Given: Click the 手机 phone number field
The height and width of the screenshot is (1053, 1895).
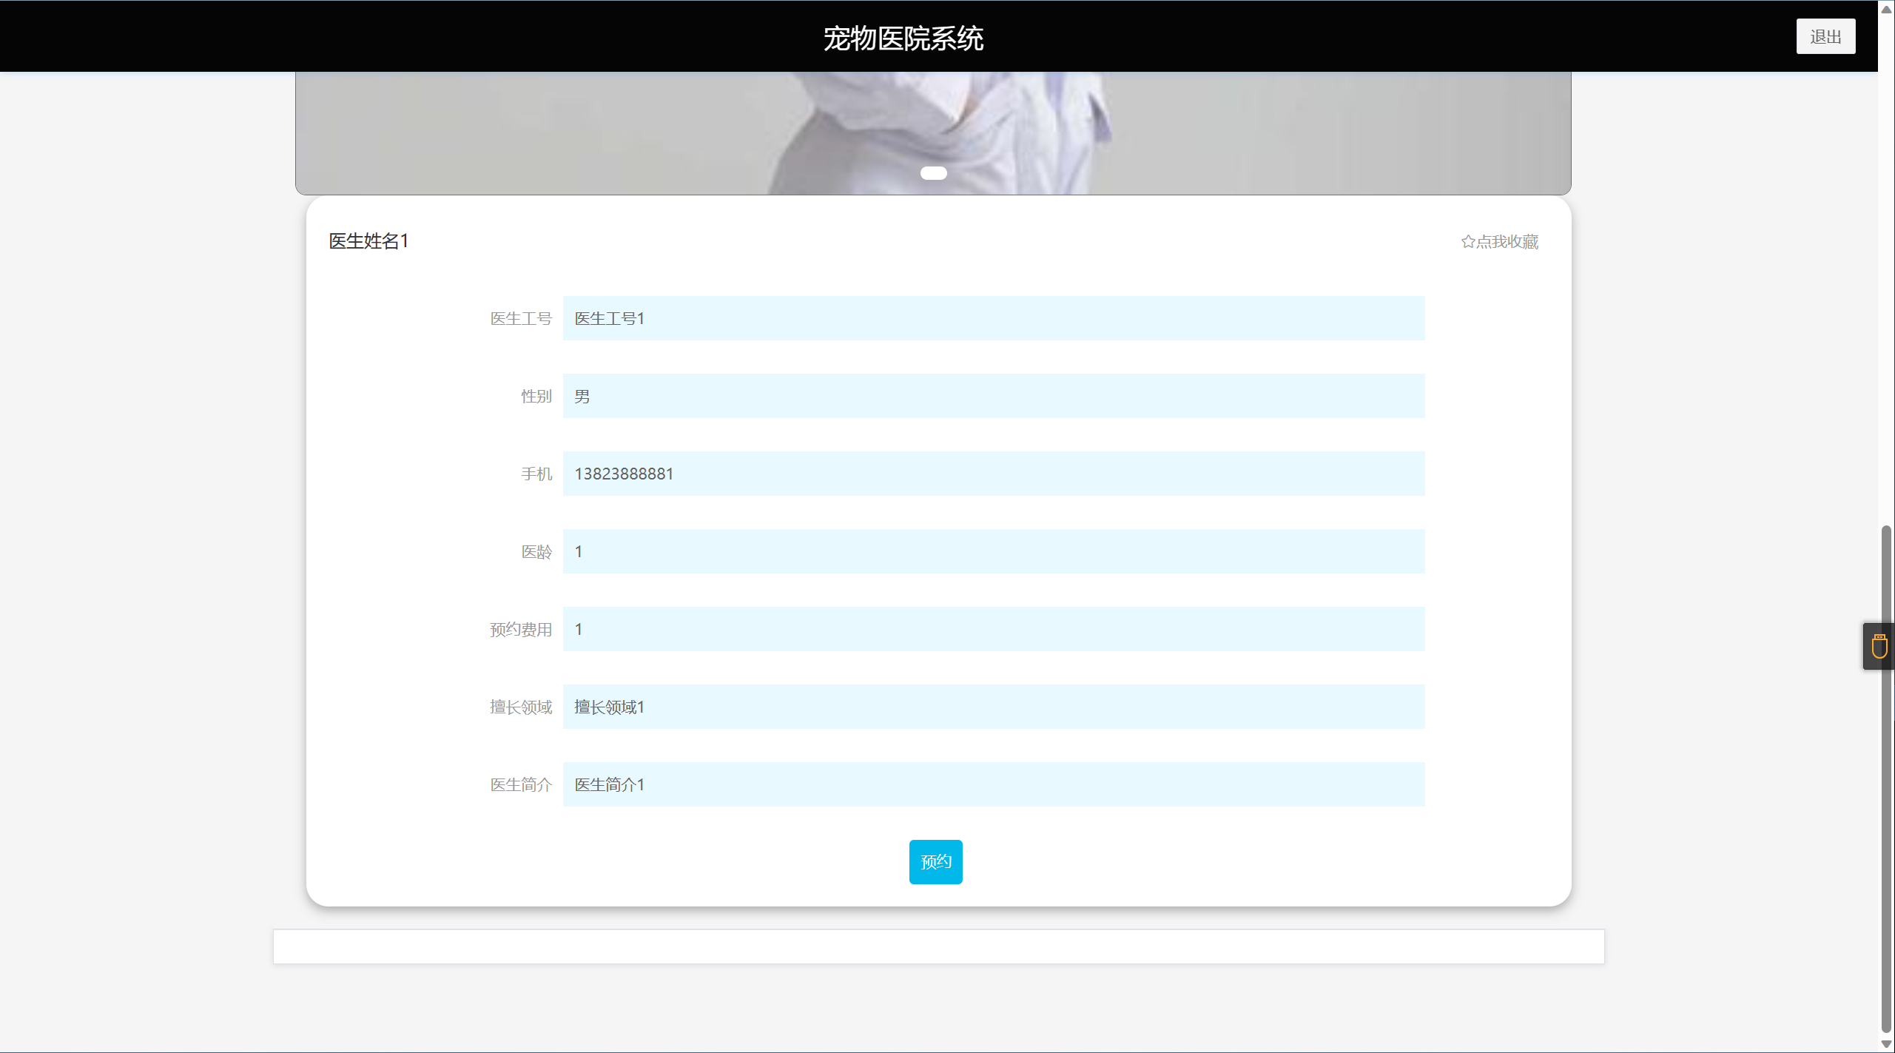Looking at the screenshot, I should [x=993, y=474].
